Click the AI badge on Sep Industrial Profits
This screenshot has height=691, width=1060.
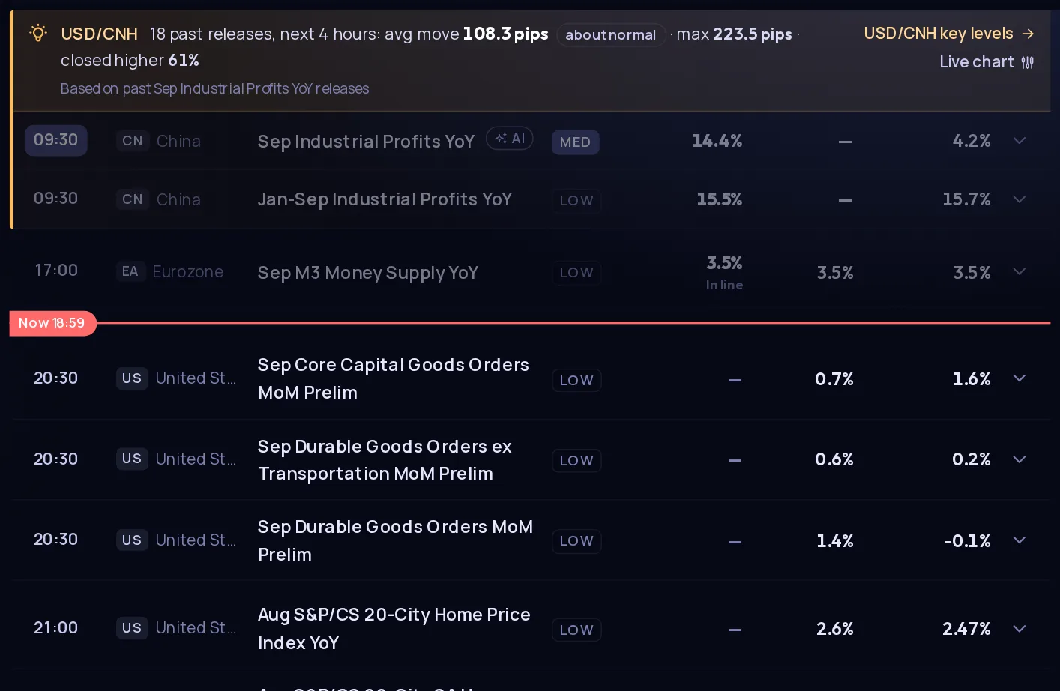pos(510,139)
